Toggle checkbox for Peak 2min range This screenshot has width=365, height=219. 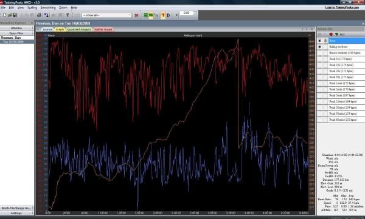[320, 89]
